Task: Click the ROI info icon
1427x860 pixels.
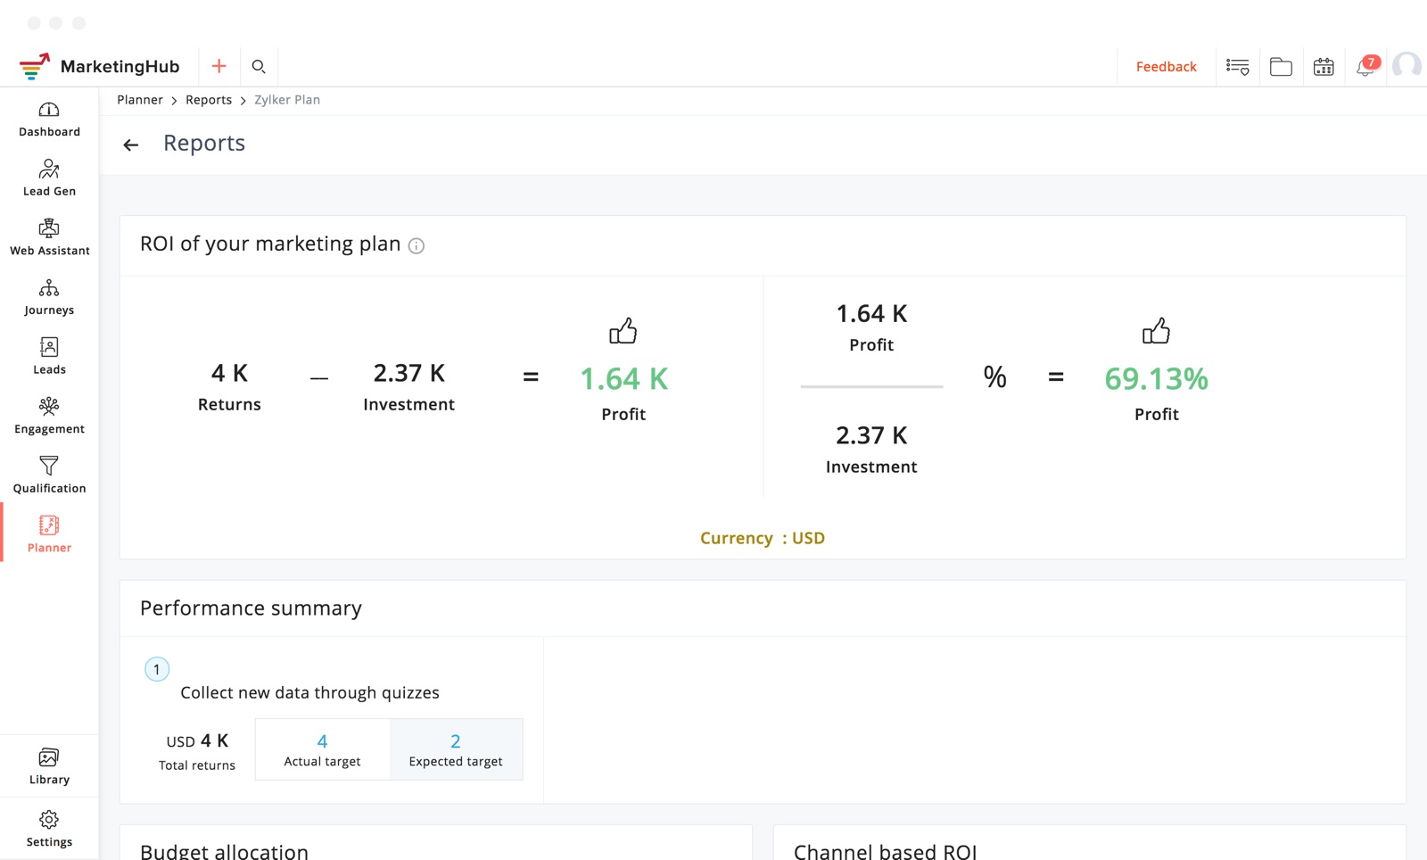Action: 417,246
